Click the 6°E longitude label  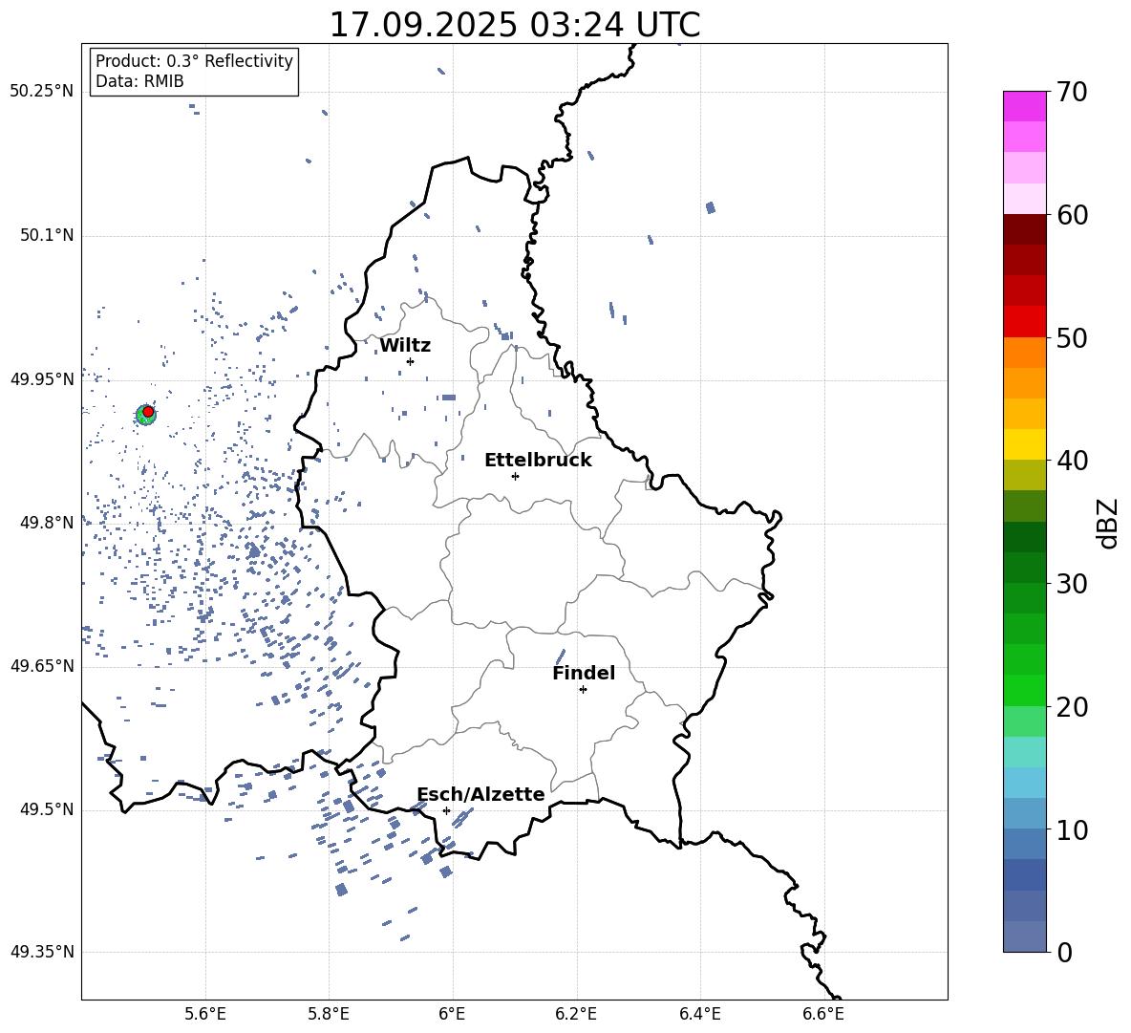coord(452,1014)
